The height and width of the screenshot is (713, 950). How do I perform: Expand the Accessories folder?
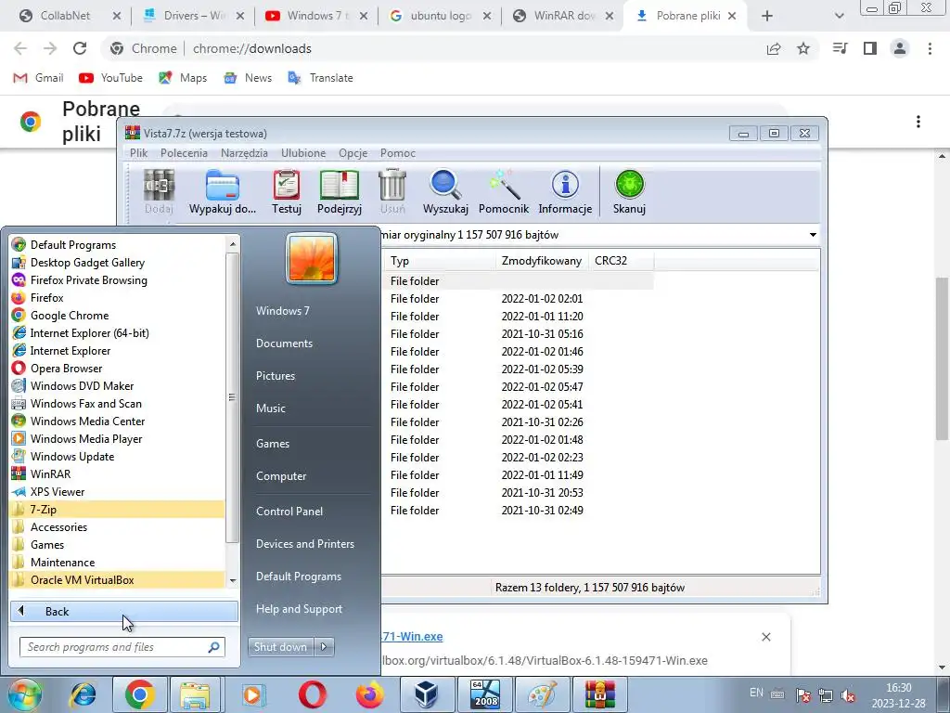pos(118,527)
